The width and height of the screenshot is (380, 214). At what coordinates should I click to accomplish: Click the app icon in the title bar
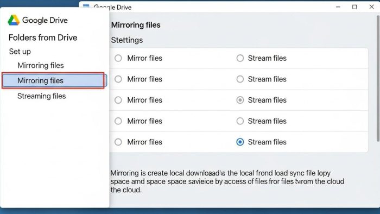pos(86,7)
